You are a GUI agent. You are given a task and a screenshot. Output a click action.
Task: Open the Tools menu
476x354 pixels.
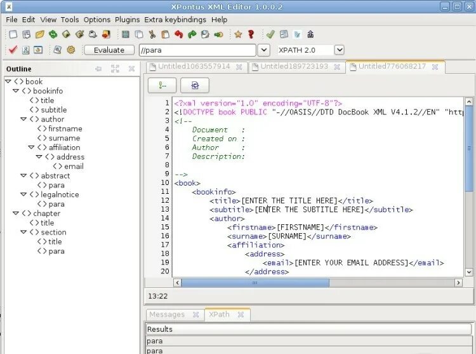(x=70, y=20)
